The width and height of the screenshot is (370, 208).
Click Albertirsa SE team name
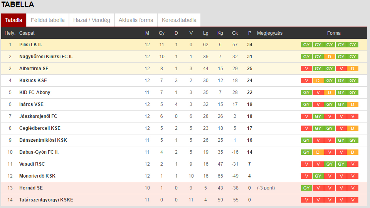[x=34, y=69]
